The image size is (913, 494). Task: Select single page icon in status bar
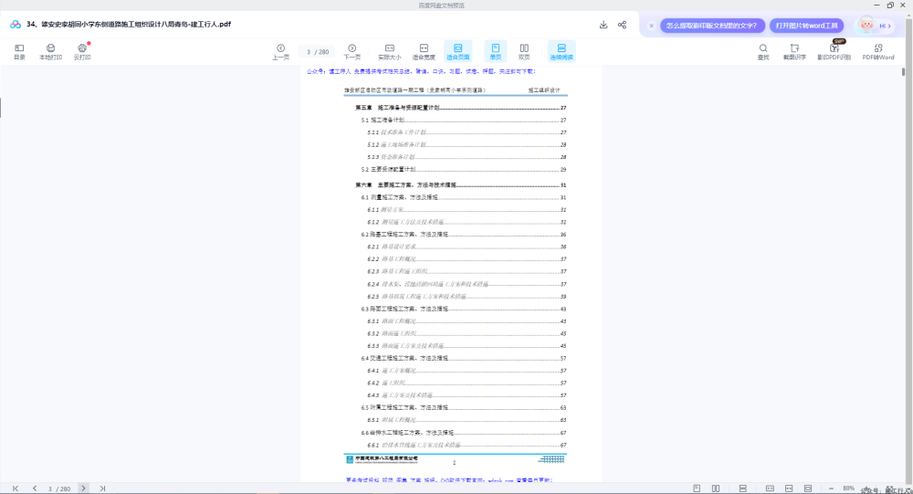click(697, 489)
